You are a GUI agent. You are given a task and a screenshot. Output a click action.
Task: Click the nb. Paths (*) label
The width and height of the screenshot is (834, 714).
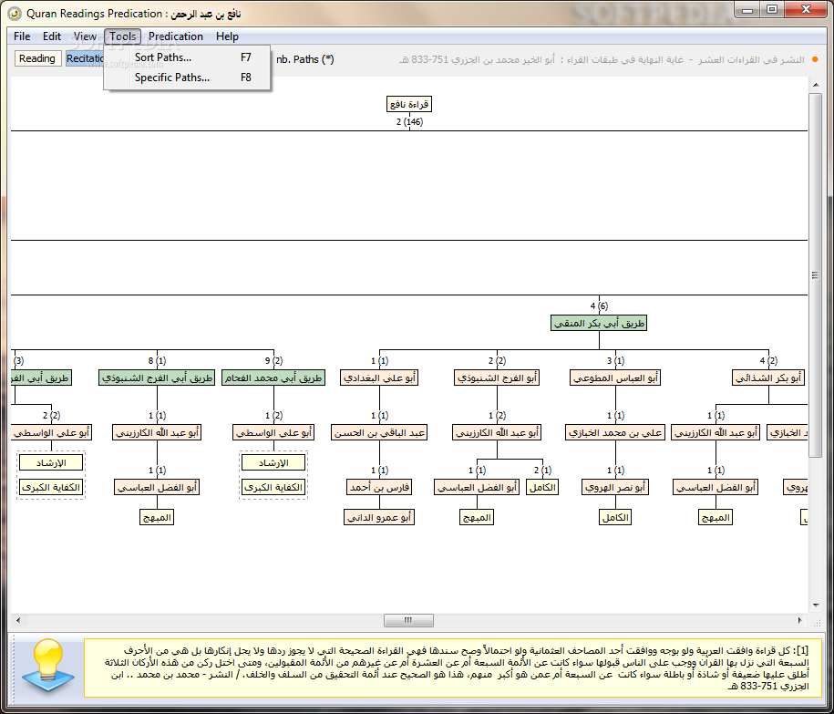[305, 59]
